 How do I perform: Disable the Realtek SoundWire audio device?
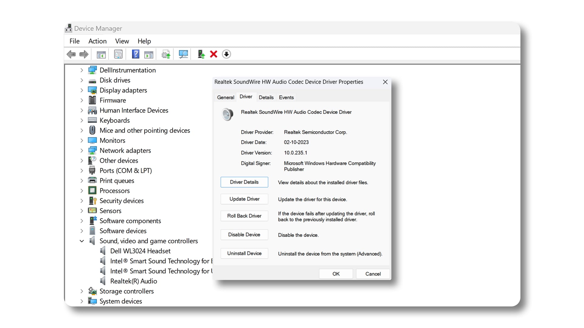[x=244, y=234]
